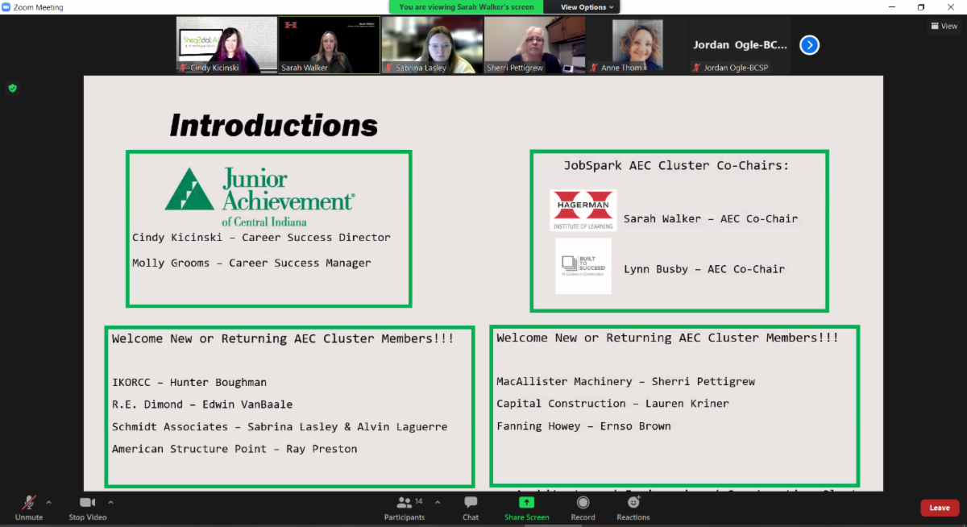Screen dimensions: 967x527
Task: Expand arrow next to Participants count
Action: click(438, 502)
